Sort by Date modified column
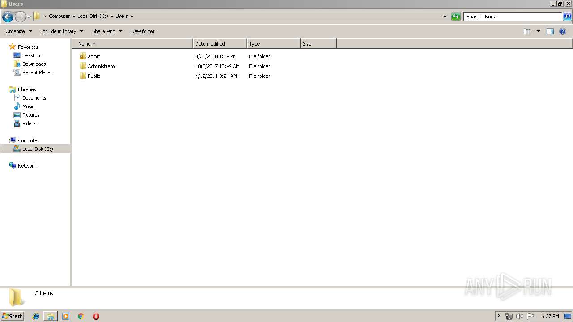Screen dimensions: 573x322 coord(220,44)
